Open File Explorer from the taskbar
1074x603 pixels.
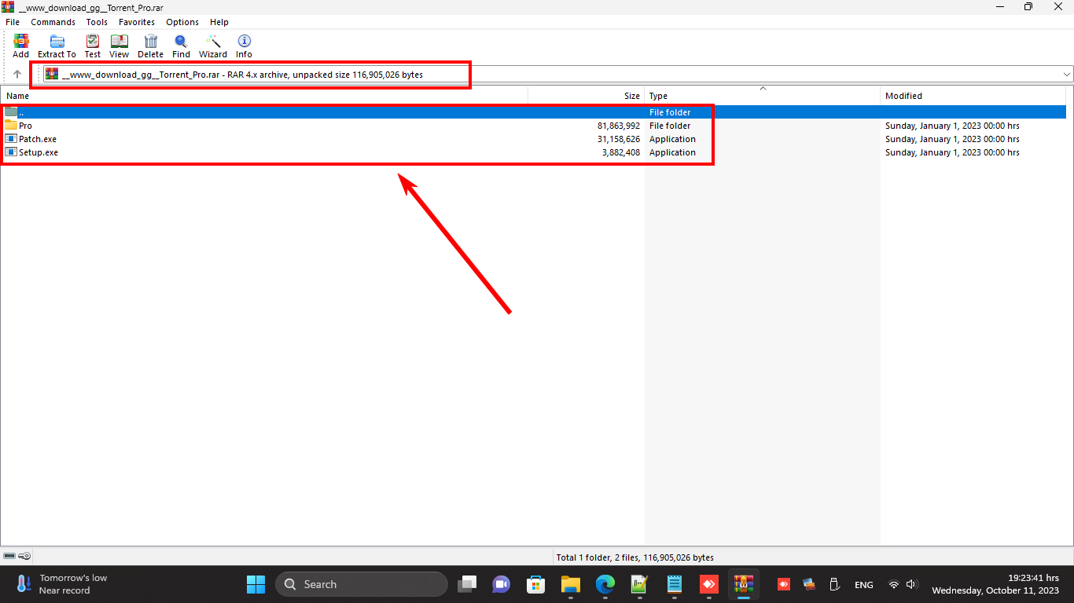570,584
